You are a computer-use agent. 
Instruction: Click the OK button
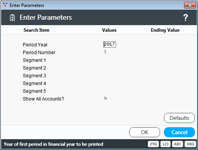[145, 132]
